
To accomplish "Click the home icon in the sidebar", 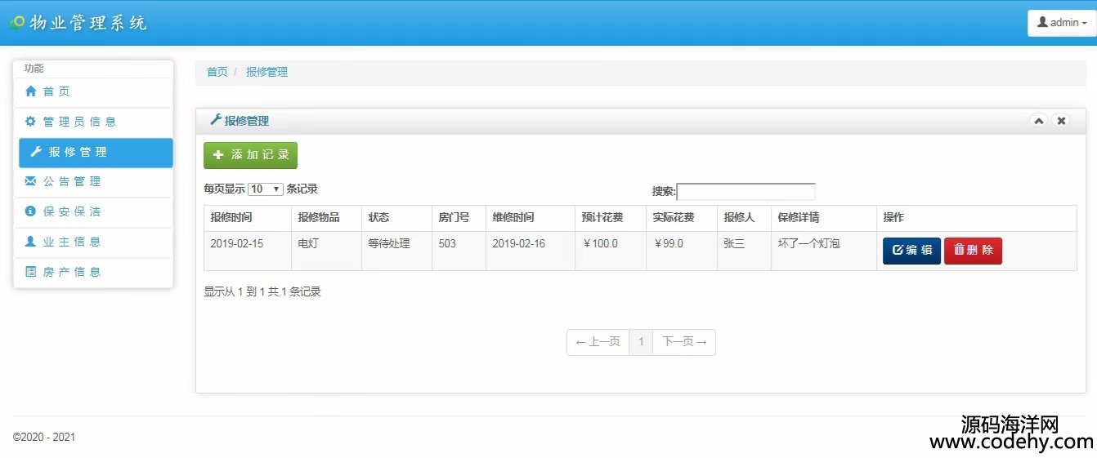I will (x=31, y=91).
